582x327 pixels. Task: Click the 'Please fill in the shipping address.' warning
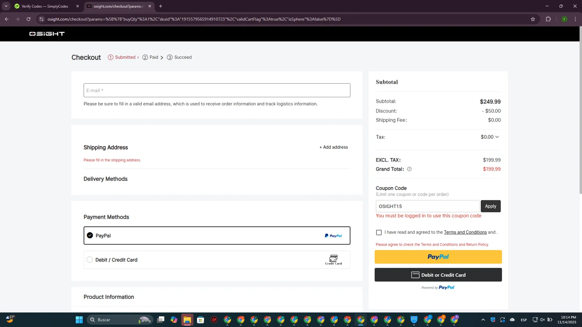pyautogui.click(x=112, y=160)
